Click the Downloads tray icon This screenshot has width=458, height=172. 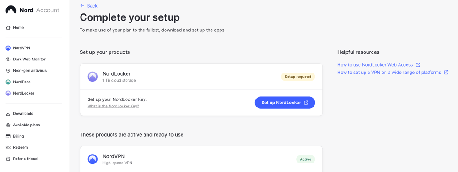(8, 114)
